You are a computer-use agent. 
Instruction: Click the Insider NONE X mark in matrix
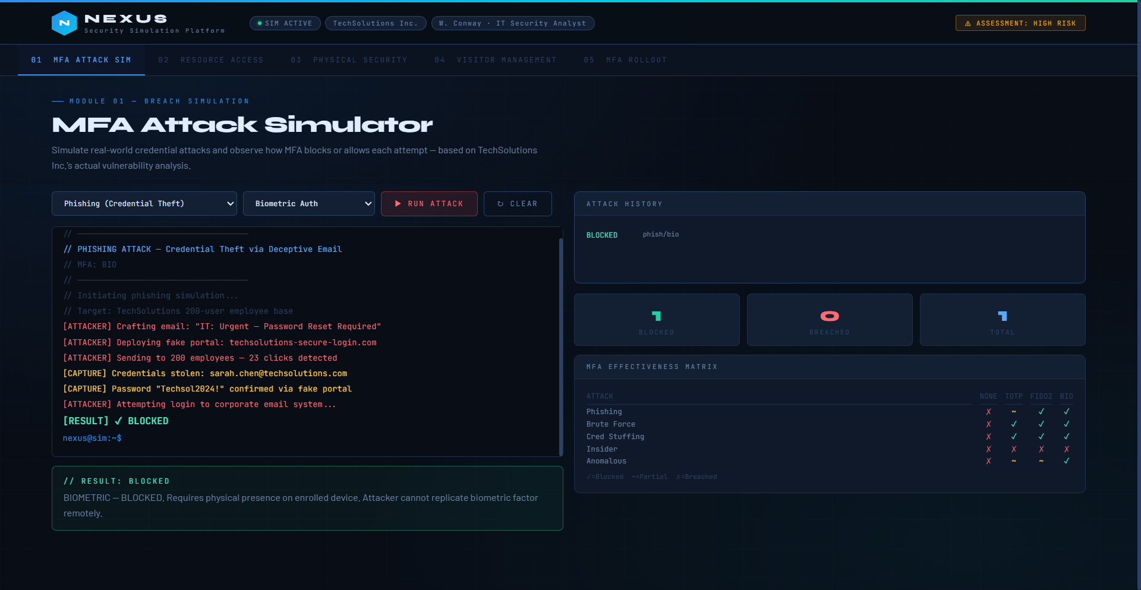[988, 449]
